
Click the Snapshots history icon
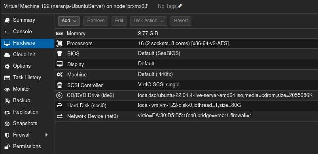click(7, 124)
